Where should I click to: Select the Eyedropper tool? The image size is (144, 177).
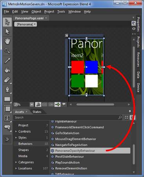point(7,61)
